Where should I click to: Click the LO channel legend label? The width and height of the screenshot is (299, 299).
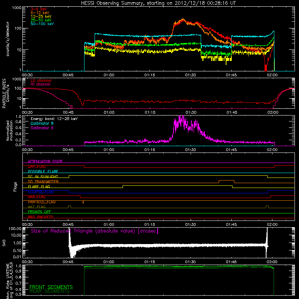click(41, 80)
